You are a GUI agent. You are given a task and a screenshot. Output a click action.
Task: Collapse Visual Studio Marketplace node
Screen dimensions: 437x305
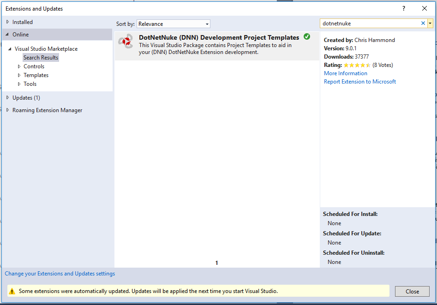[10, 49]
